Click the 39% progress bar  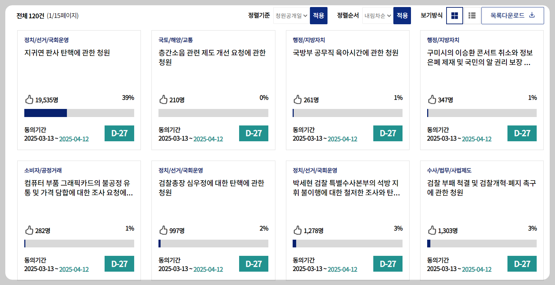point(79,113)
